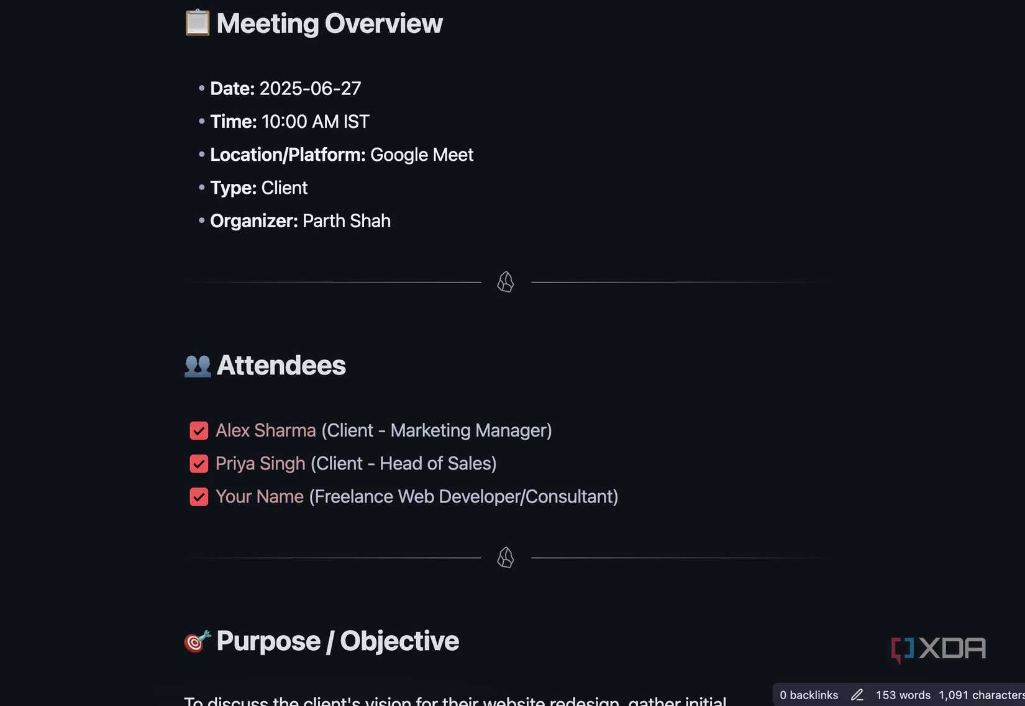Click the bullet marker next to Date
1025x706 pixels.
pyautogui.click(x=201, y=88)
